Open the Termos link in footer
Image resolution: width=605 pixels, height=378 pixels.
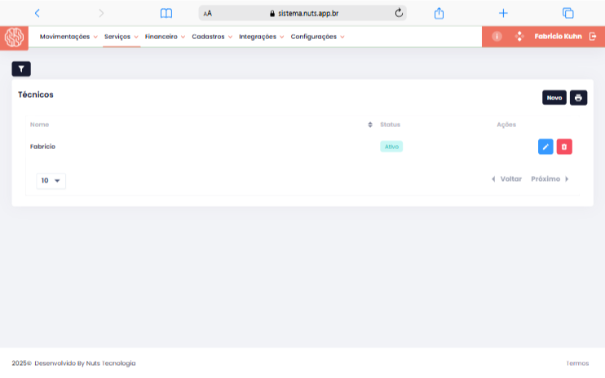pos(577,363)
